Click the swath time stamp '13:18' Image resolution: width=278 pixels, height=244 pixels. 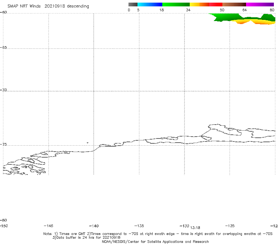point(195,228)
